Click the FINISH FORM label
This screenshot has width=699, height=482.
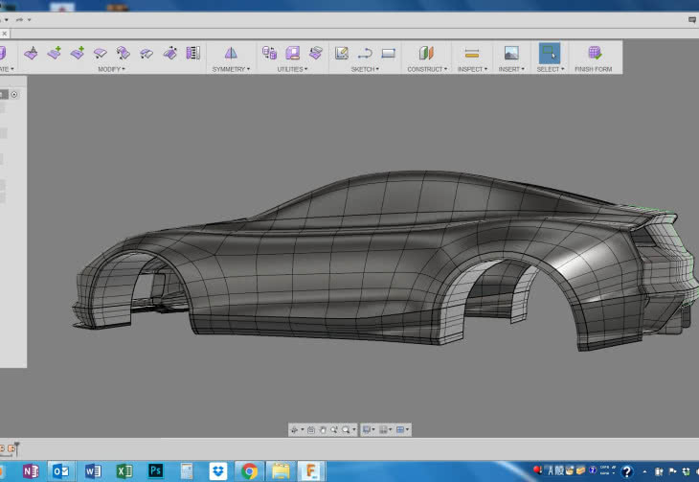tap(594, 69)
